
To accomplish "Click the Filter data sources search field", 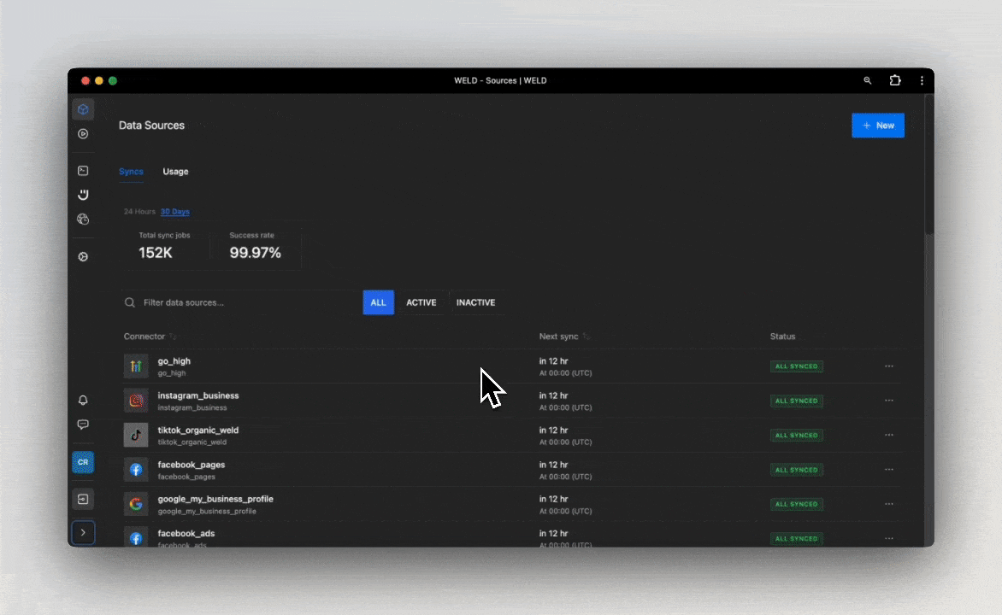I will click(248, 302).
